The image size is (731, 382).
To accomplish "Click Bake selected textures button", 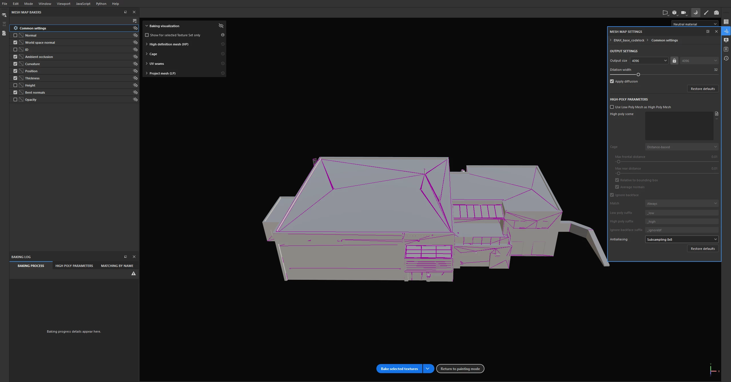I will (399, 369).
